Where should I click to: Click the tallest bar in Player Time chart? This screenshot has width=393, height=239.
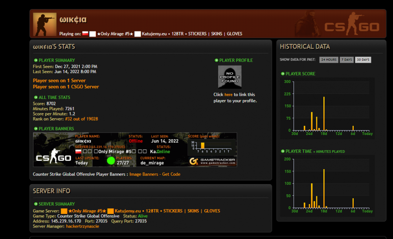point(324,188)
